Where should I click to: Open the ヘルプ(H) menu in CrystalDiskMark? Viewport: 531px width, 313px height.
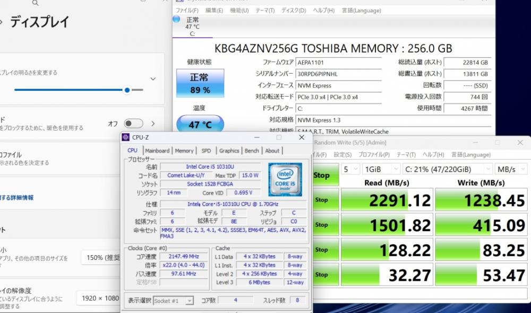[433, 154]
